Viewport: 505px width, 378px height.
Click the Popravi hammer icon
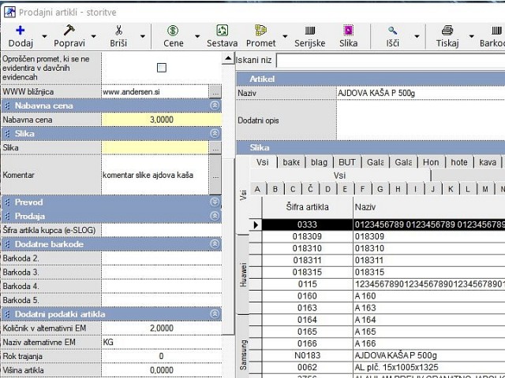click(x=69, y=31)
